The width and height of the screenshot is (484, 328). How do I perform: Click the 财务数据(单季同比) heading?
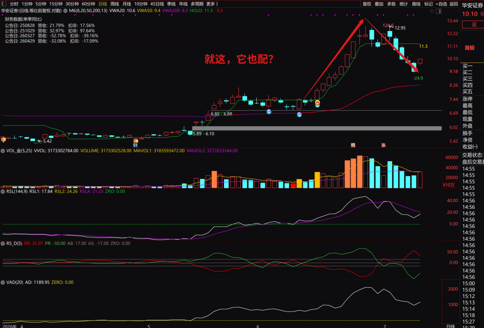pos(23,19)
